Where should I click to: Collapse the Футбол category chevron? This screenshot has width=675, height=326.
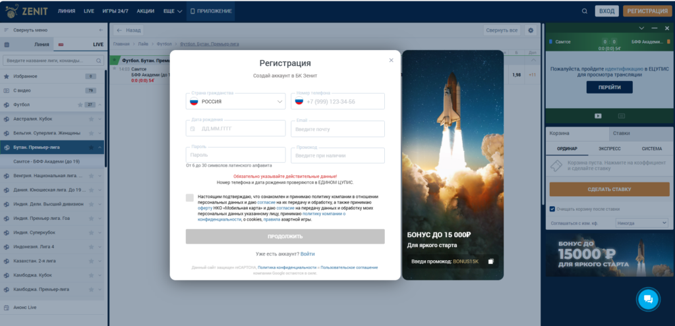(100, 105)
